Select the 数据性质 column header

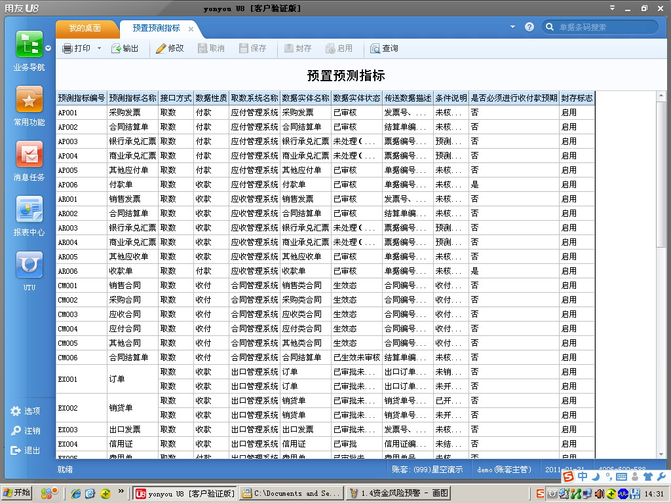211,98
